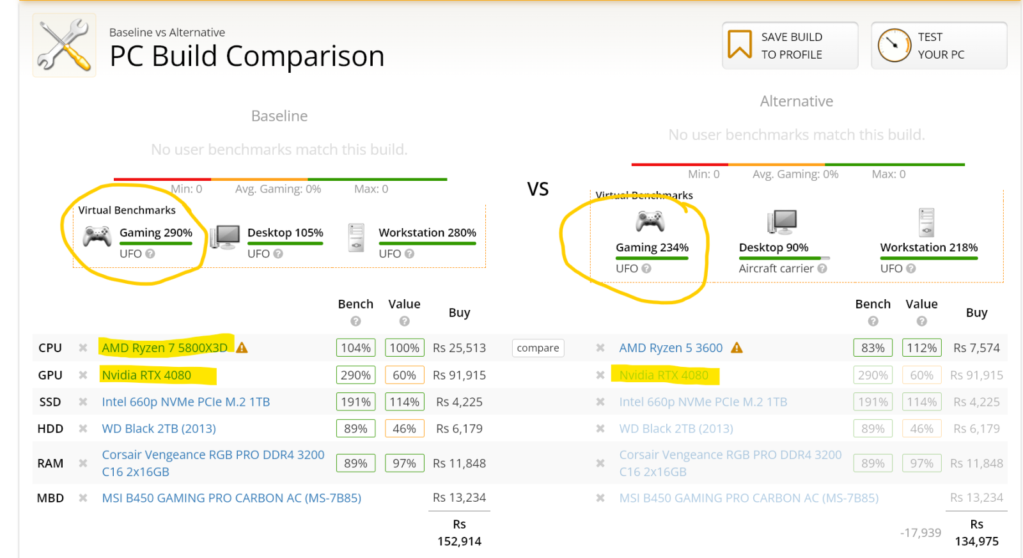Open Alternative AMD Ryzen 5 3600 link
Image resolution: width=1023 pixels, height=558 pixels.
671,348
